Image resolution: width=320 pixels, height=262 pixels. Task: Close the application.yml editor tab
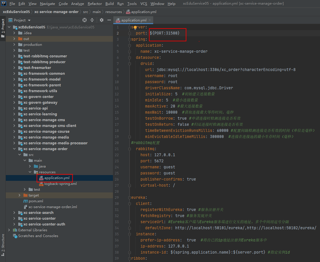click(x=150, y=20)
